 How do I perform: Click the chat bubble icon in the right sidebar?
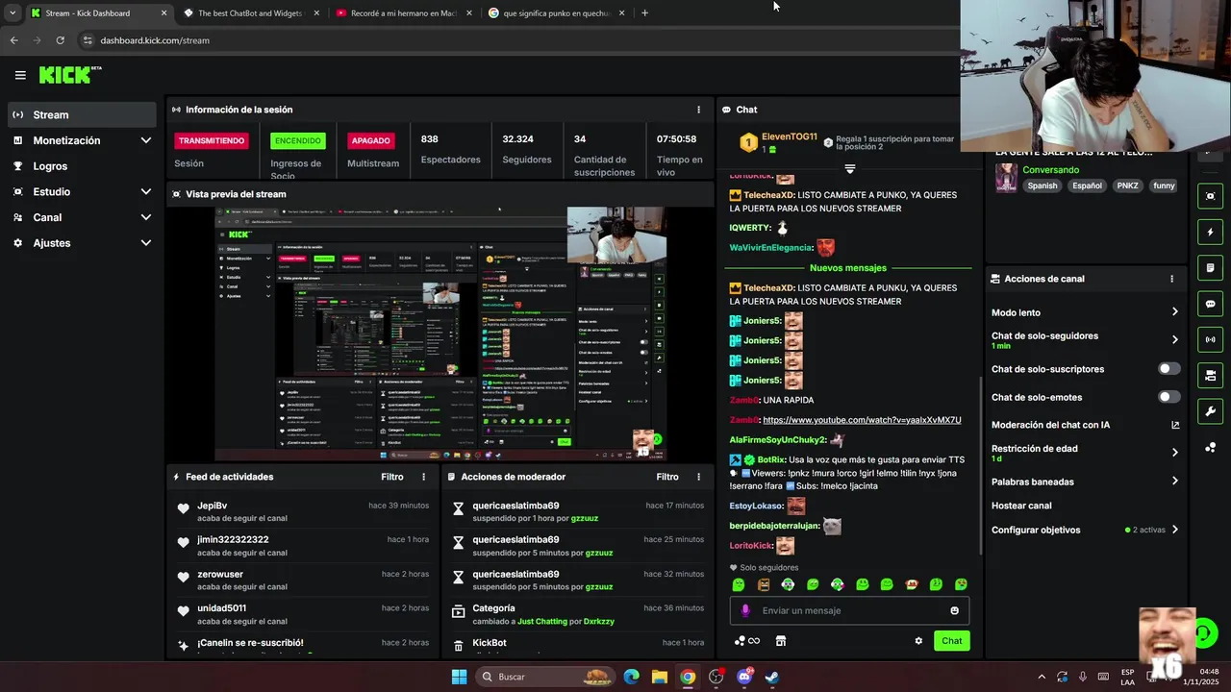(1210, 304)
